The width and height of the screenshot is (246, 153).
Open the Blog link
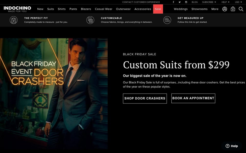click(x=194, y=2)
